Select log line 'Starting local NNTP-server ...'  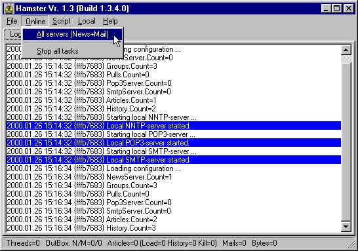(x=174, y=117)
